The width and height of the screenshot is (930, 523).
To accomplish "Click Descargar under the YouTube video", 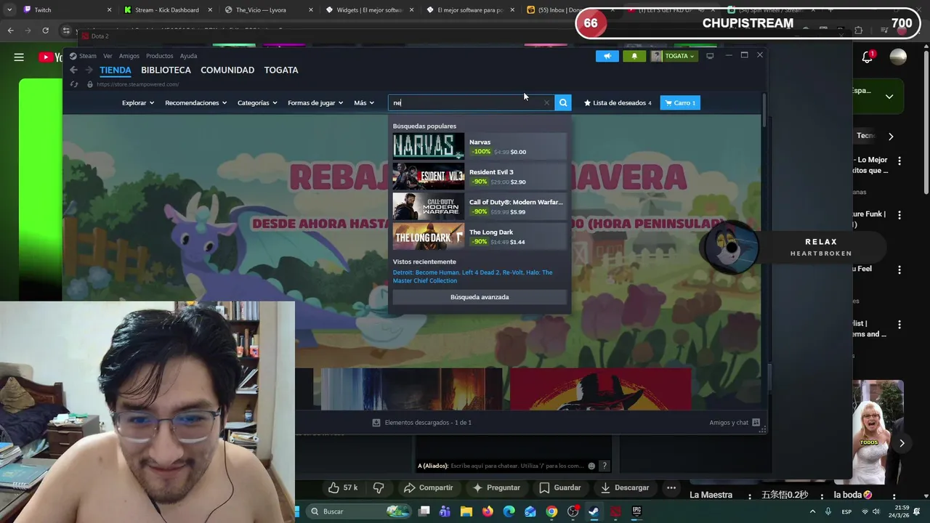I will coord(625,487).
